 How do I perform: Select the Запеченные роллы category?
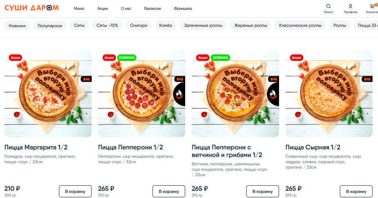coord(203,25)
